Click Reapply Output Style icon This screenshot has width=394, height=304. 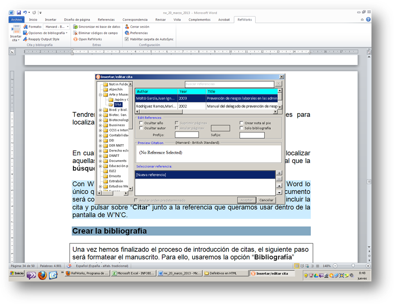(x=25, y=39)
